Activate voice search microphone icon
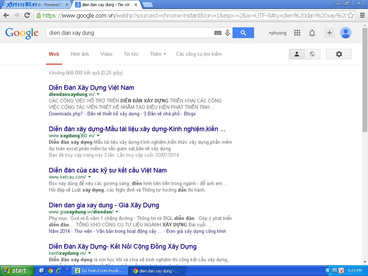 pyautogui.click(x=227, y=33)
